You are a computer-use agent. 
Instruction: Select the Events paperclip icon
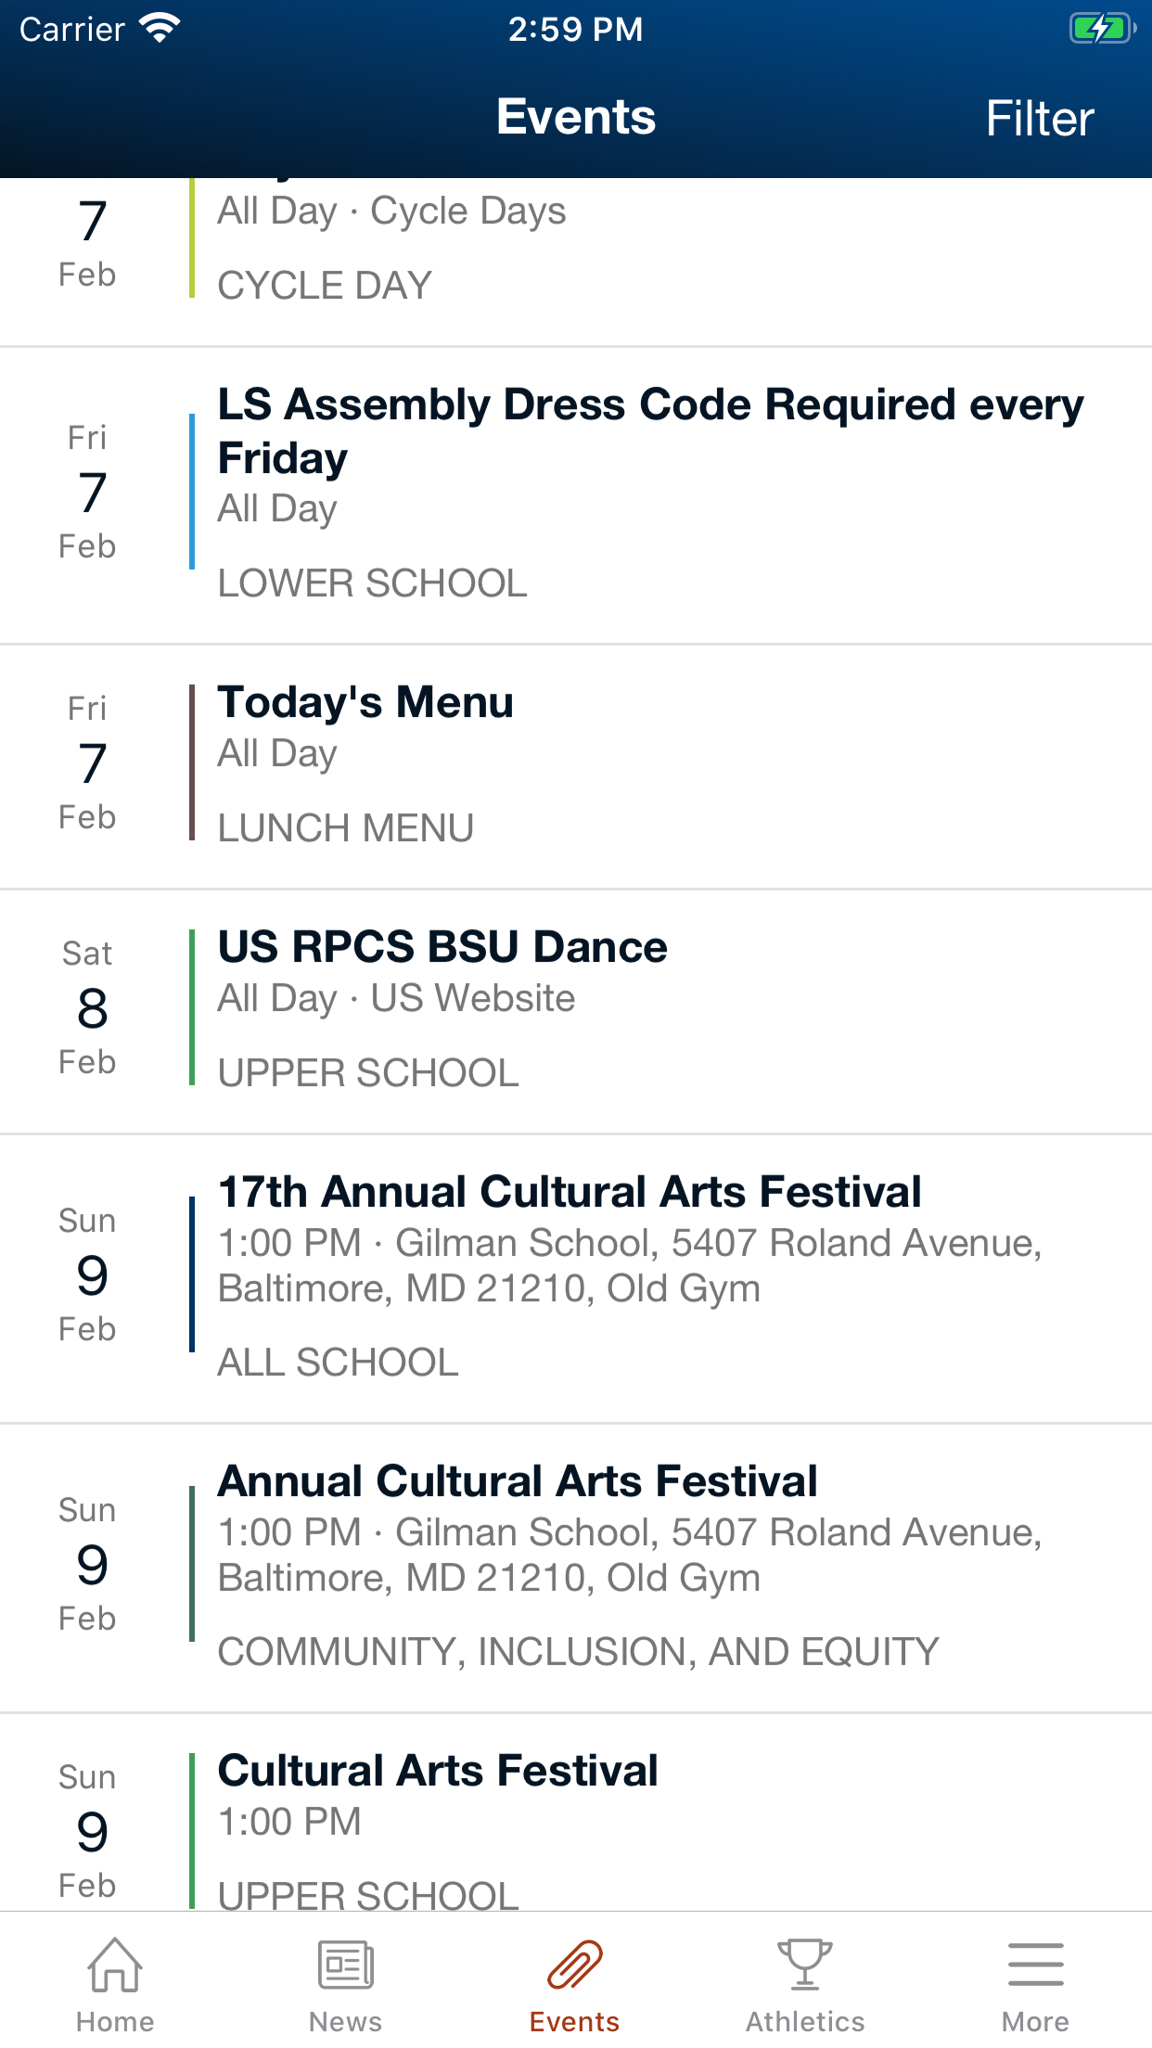click(575, 1965)
